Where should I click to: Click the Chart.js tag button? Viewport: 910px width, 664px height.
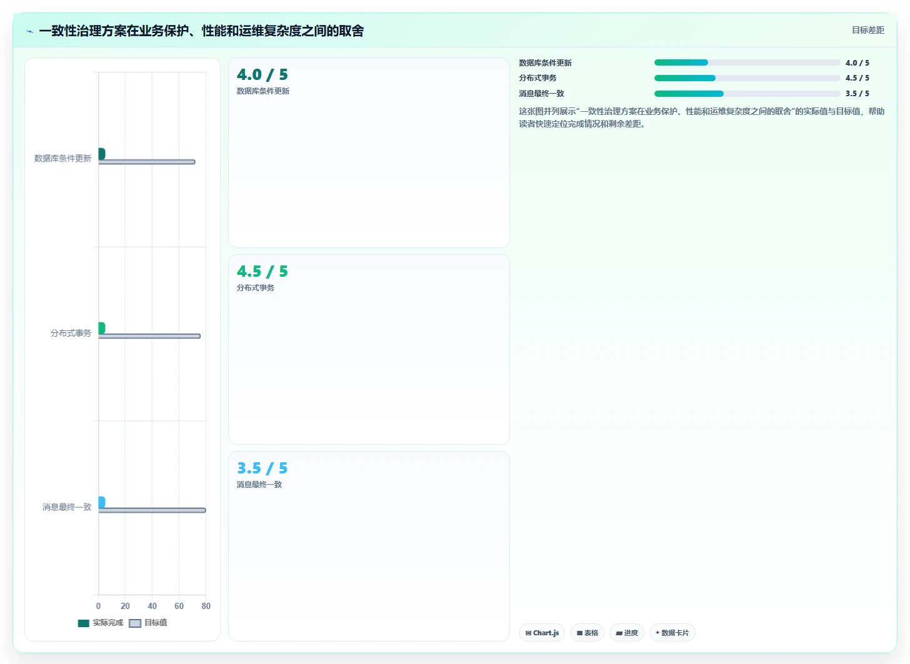(x=542, y=633)
